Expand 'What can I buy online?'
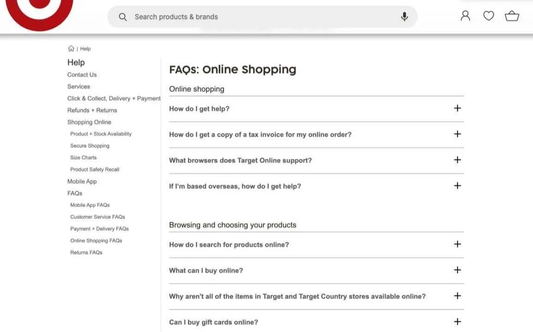The image size is (533, 332). pos(456,269)
